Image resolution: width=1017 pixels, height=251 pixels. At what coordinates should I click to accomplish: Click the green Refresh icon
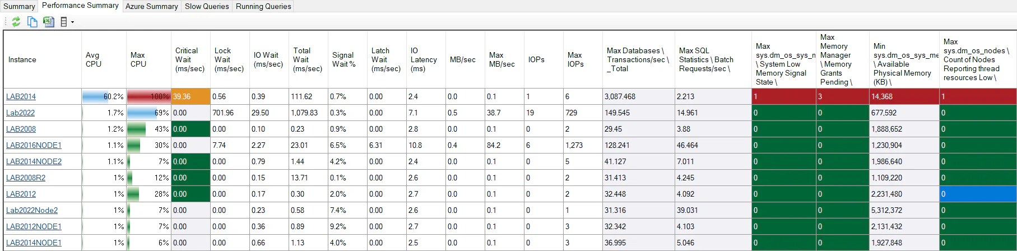point(16,22)
